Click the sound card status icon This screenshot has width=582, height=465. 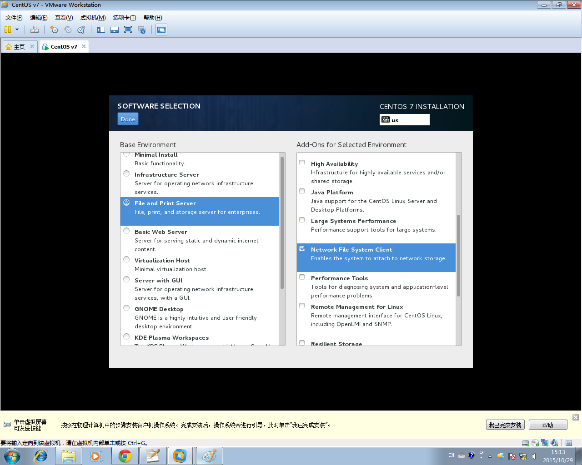coord(554,443)
